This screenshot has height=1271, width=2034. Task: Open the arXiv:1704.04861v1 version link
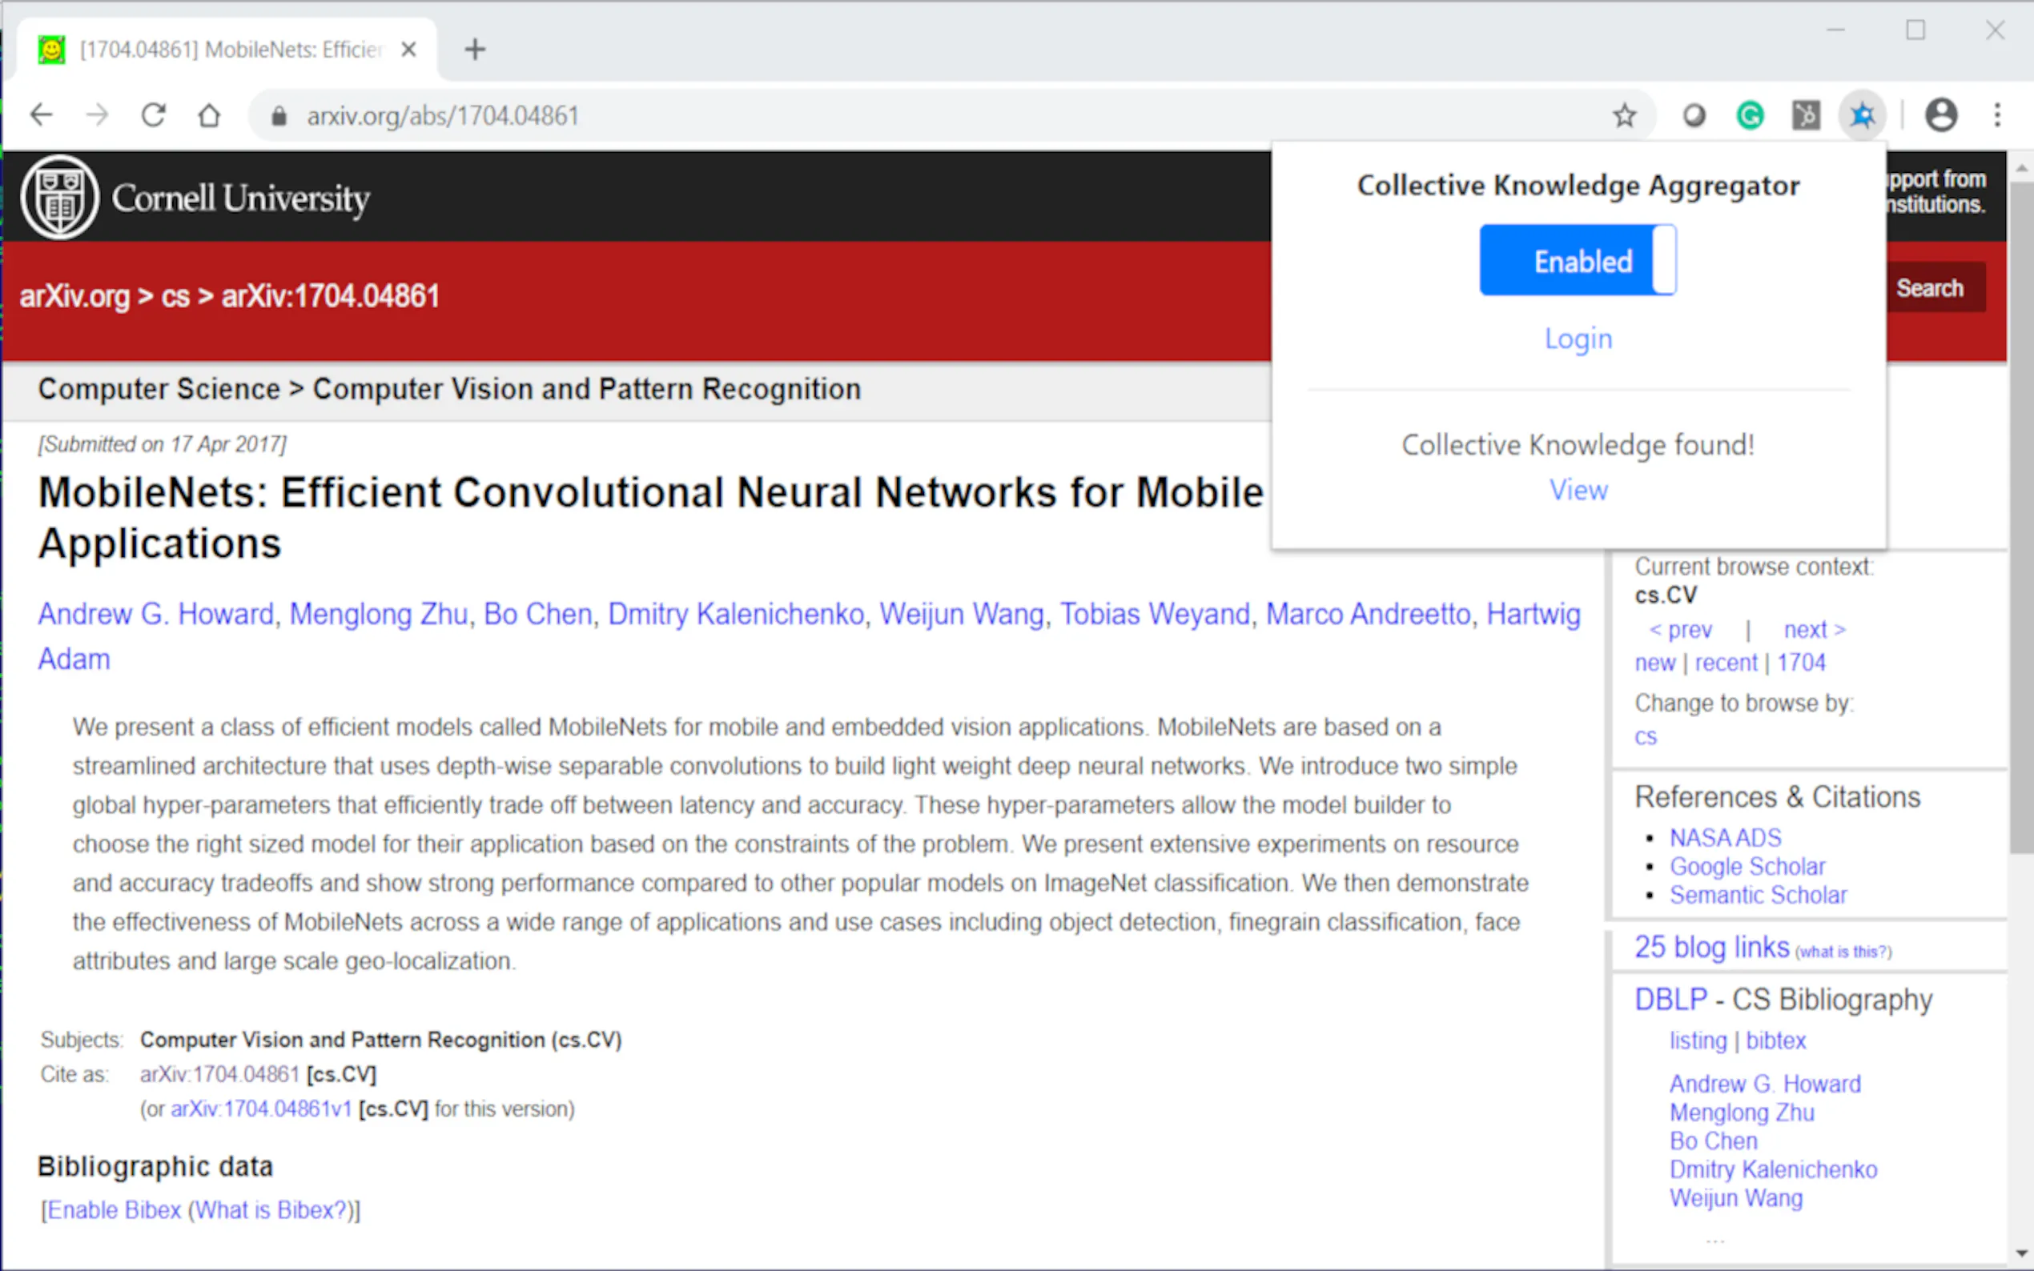261,1109
